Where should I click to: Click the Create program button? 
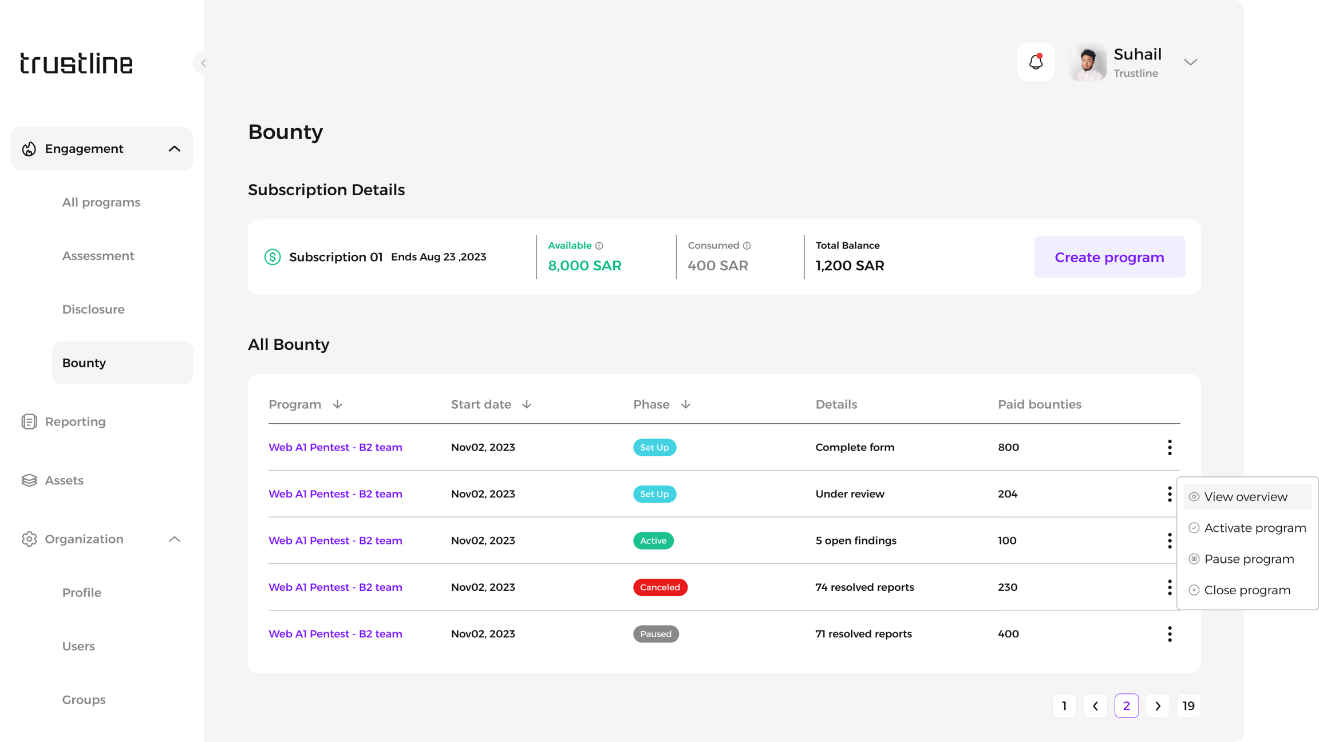click(x=1109, y=257)
